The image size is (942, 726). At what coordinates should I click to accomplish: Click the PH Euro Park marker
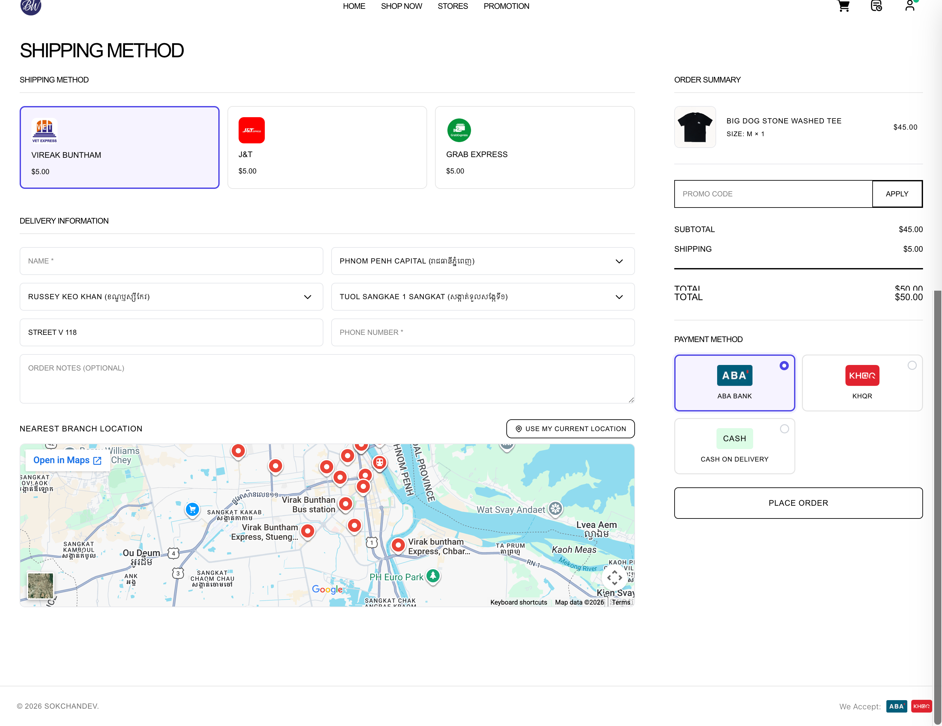coord(433,576)
